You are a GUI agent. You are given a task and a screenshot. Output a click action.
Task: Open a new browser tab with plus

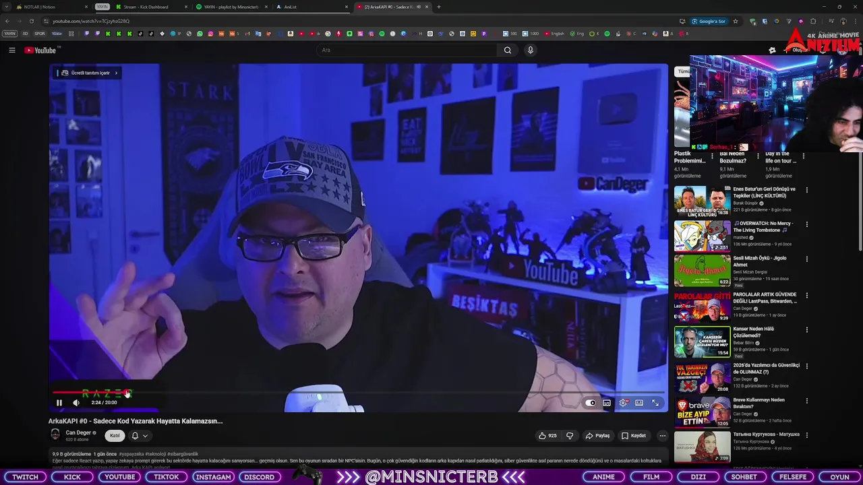(x=439, y=7)
